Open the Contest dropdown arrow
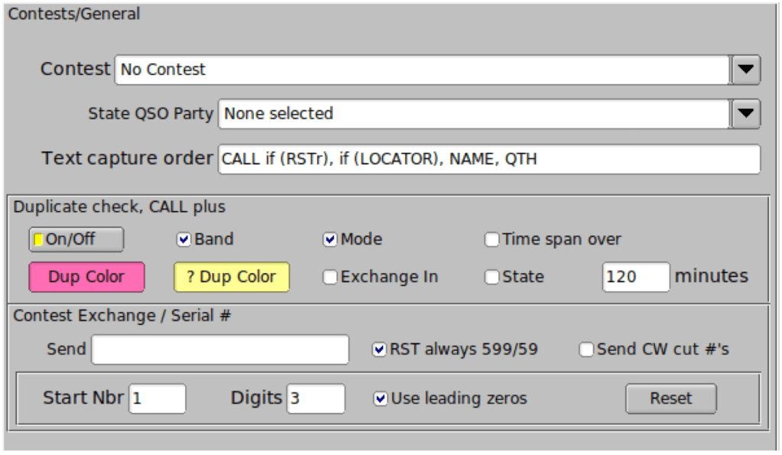The height and width of the screenshot is (455, 782). pos(745,70)
